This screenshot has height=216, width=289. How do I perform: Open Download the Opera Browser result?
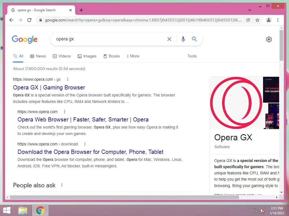click(x=90, y=152)
